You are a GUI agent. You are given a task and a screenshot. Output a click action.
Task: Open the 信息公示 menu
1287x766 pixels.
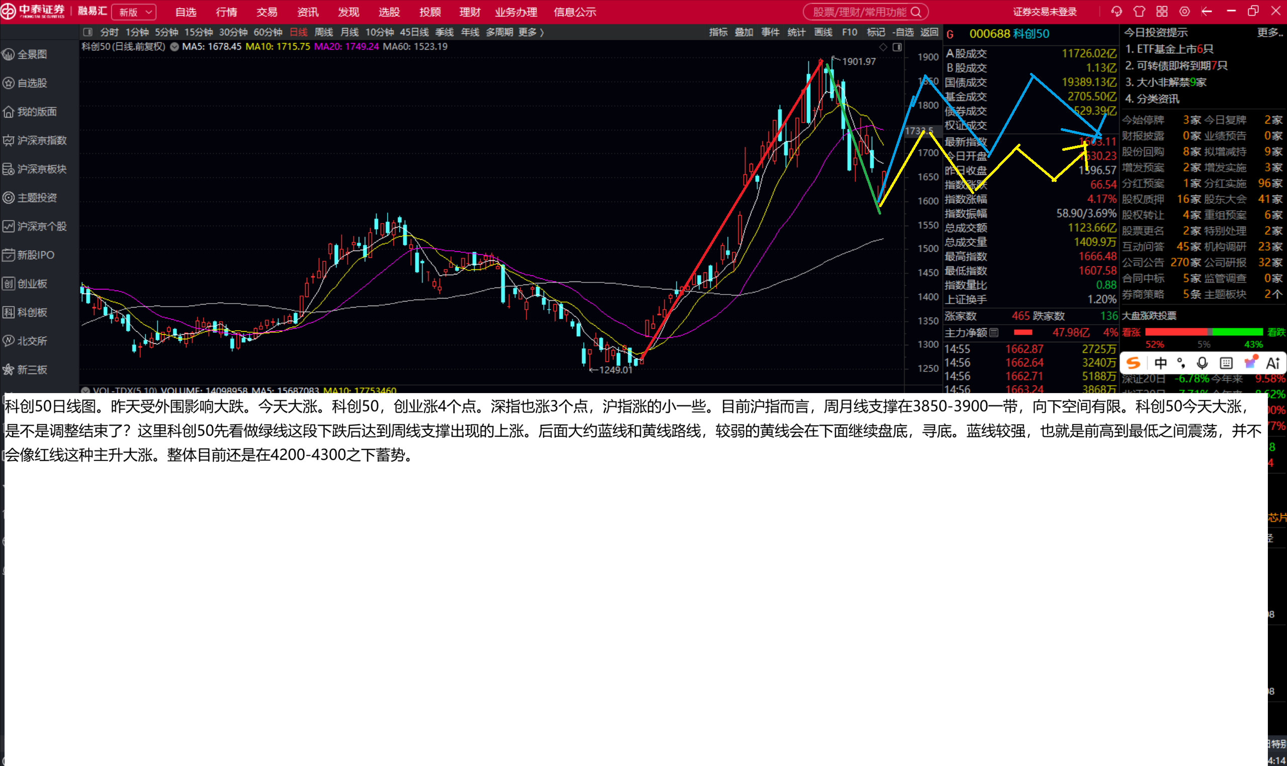tap(575, 12)
